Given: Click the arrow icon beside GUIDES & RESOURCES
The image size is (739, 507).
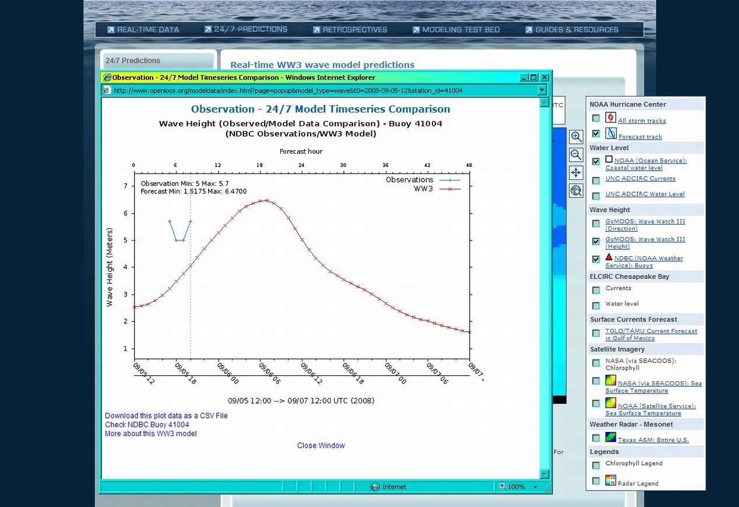Looking at the screenshot, I should (x=529, y=30).
